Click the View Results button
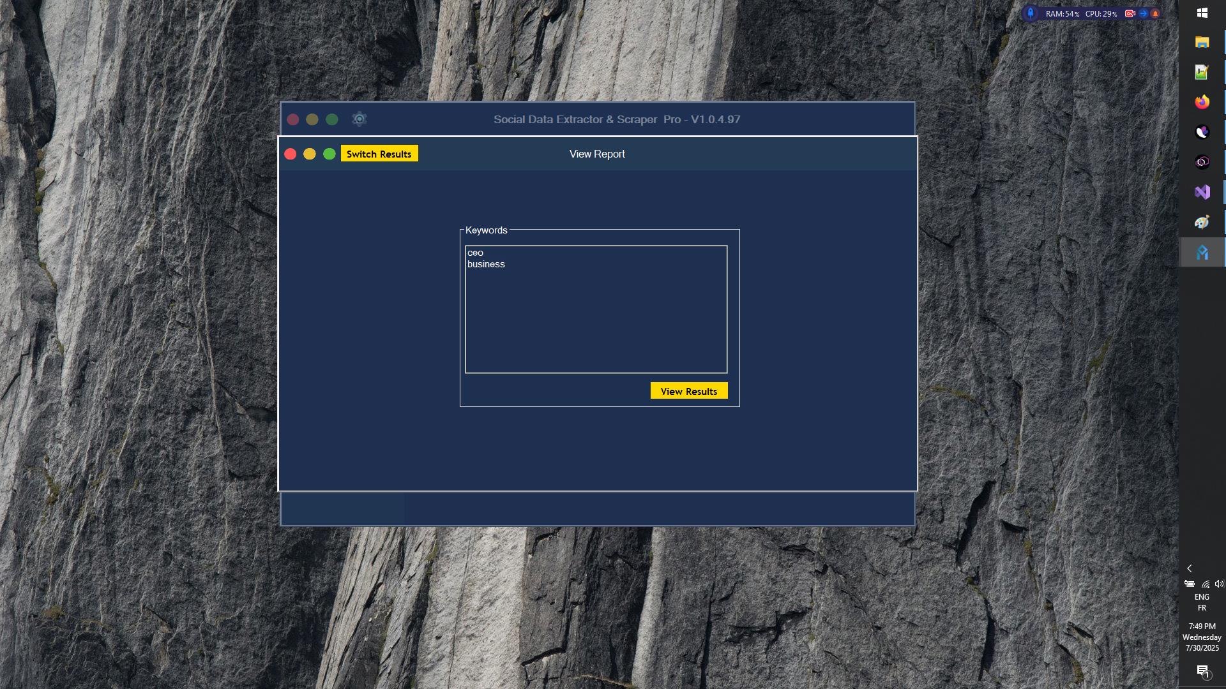The width and height of the screenshot is (1226, 689). click(688, 390)
